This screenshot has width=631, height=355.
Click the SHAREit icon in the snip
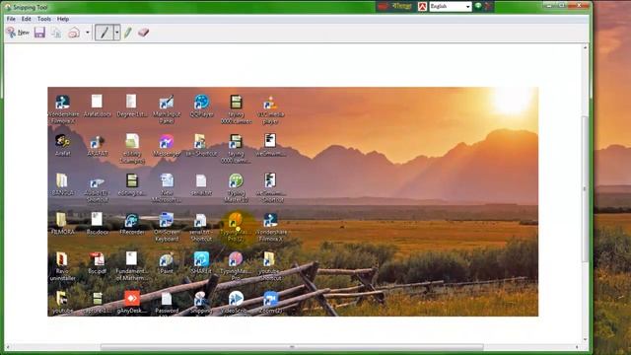(201, 263)
